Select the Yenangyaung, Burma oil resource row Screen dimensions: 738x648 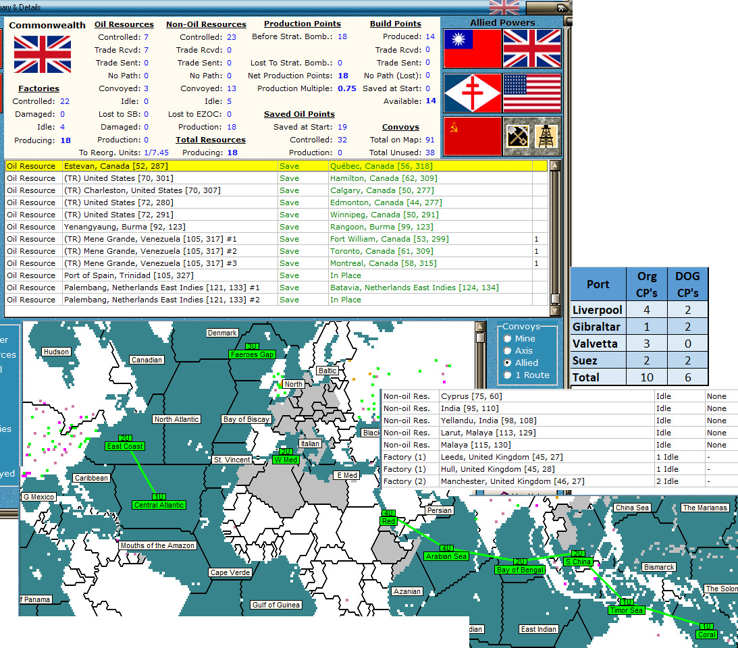coord(276,227)
